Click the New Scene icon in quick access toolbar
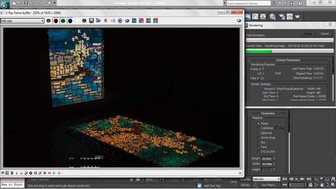Image resolution: width=336 pixels, height=189 pixels. pyautogui.click(x=14, y=3)
